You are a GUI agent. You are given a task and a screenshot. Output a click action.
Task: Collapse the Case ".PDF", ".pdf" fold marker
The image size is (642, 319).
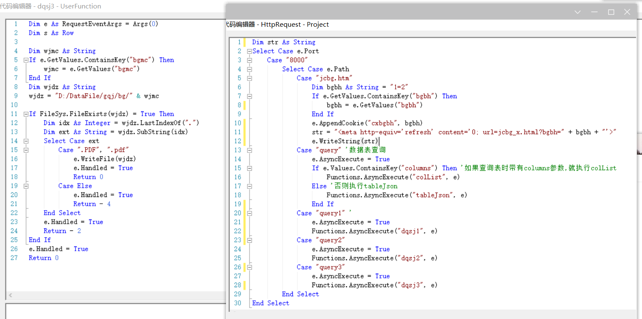coord(25,150)
